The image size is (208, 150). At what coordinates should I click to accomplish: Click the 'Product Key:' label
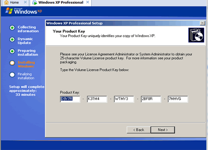(70, 92)
